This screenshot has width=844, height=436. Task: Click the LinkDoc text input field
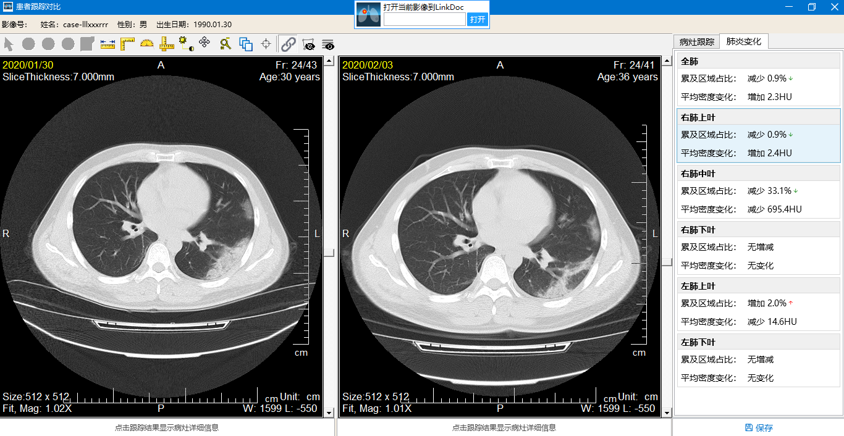pos(425,20)
